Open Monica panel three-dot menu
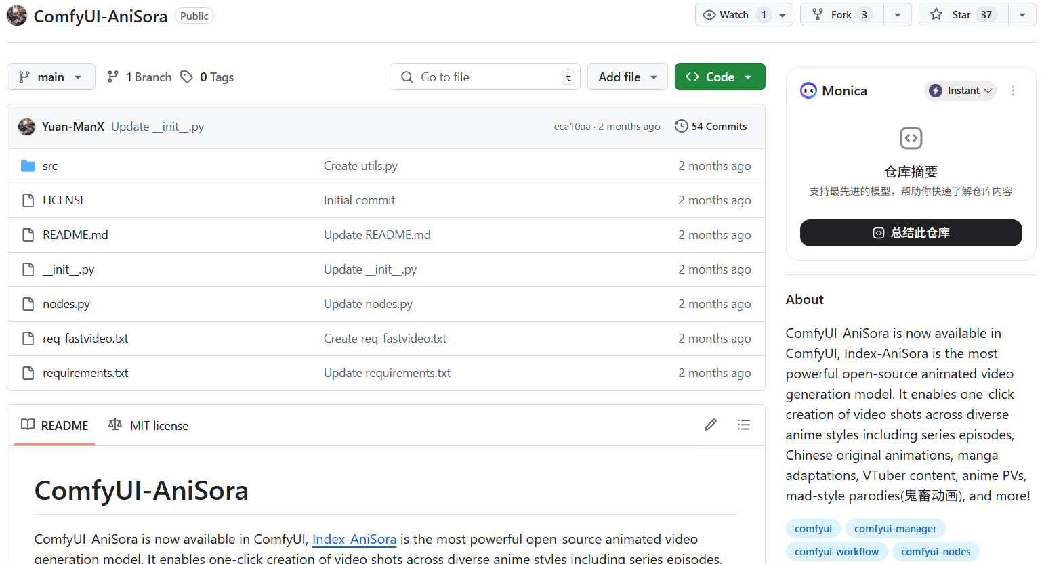Screen dimensions: 1042x564 1013,91
